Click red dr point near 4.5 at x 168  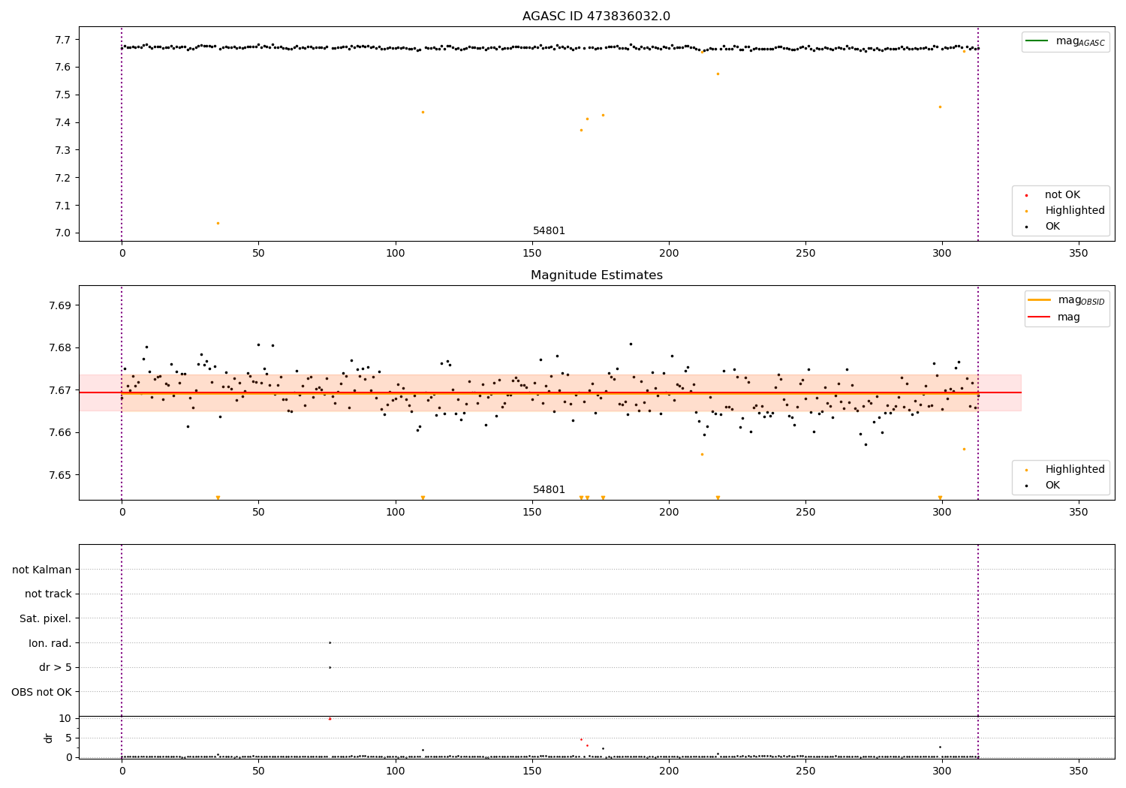(581, 739)
